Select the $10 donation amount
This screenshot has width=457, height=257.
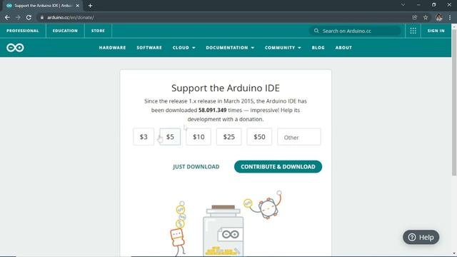199,136
